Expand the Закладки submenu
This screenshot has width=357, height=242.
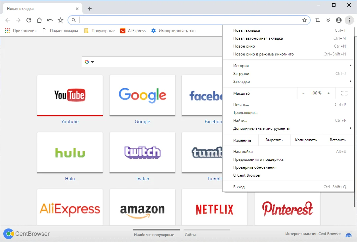(288, 82)
